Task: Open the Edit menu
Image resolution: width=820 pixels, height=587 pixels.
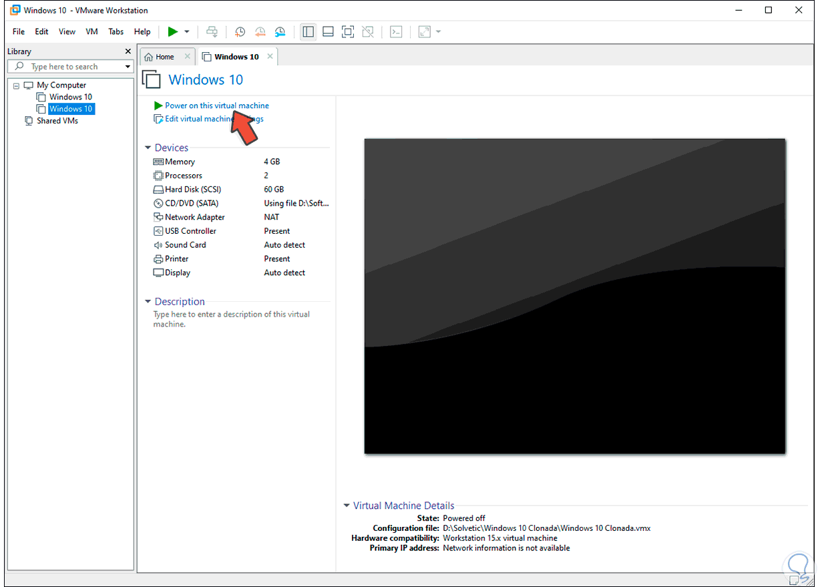Action: coord(41,31)
